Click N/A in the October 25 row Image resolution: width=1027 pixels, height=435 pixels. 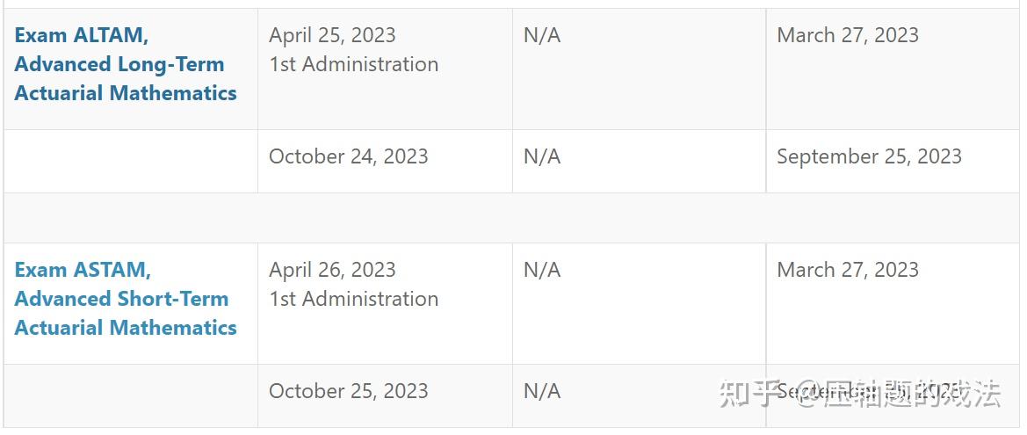pyautogui.click(x=541, y=391)
